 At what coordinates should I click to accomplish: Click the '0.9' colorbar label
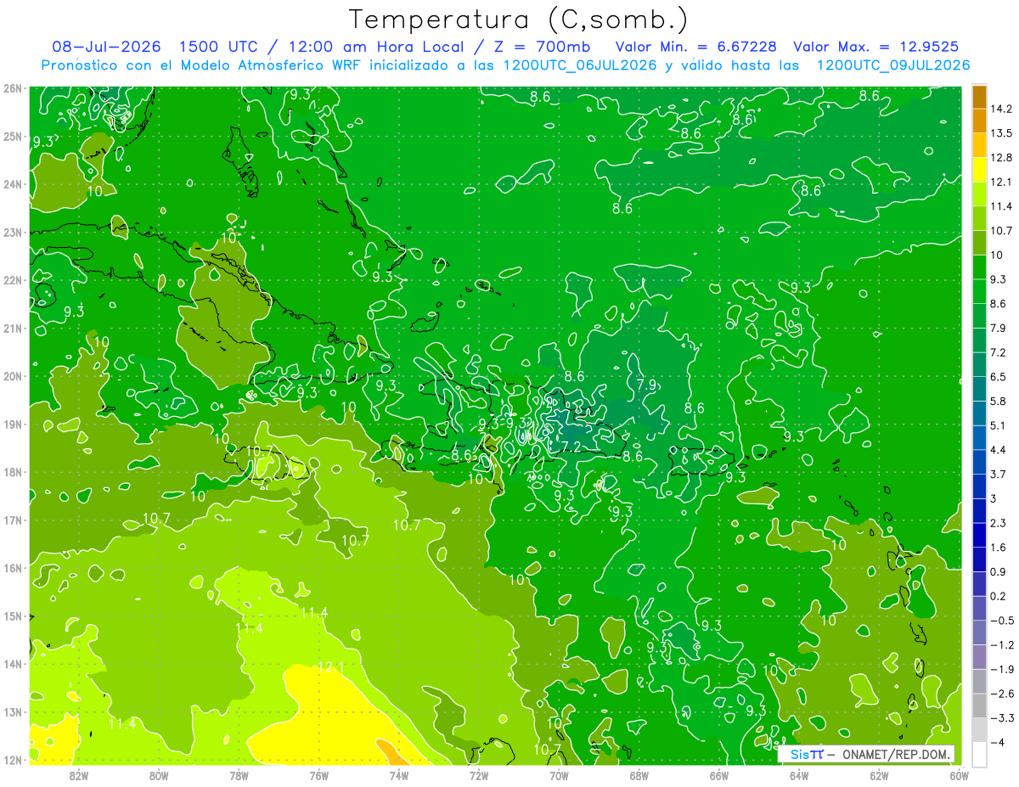(999, 571)
